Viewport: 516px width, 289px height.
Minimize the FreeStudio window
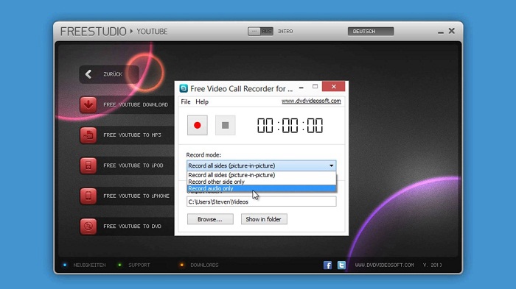441,32
